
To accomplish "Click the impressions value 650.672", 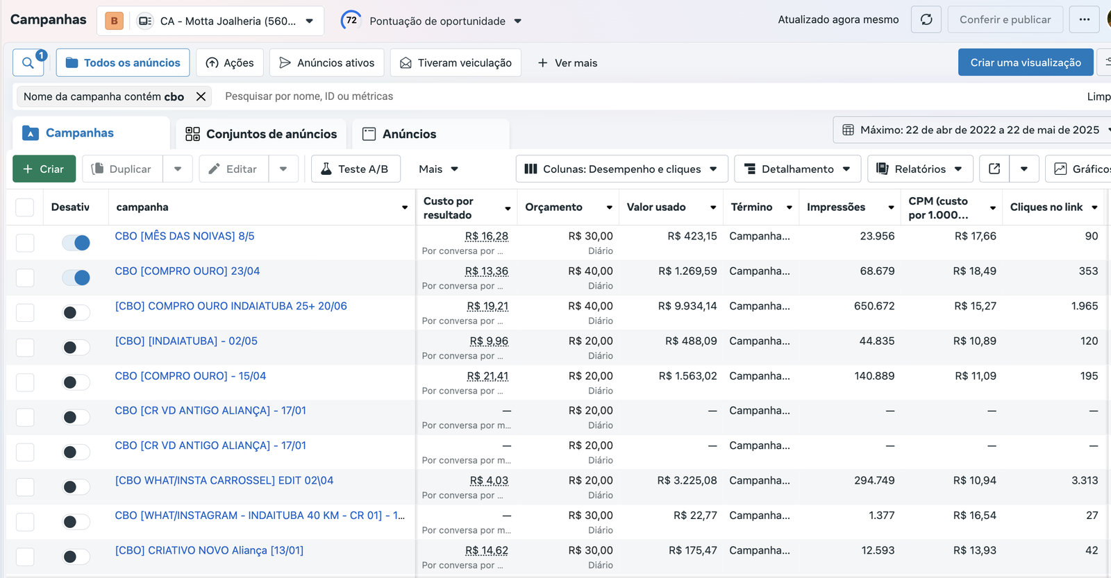I will 874,306.
